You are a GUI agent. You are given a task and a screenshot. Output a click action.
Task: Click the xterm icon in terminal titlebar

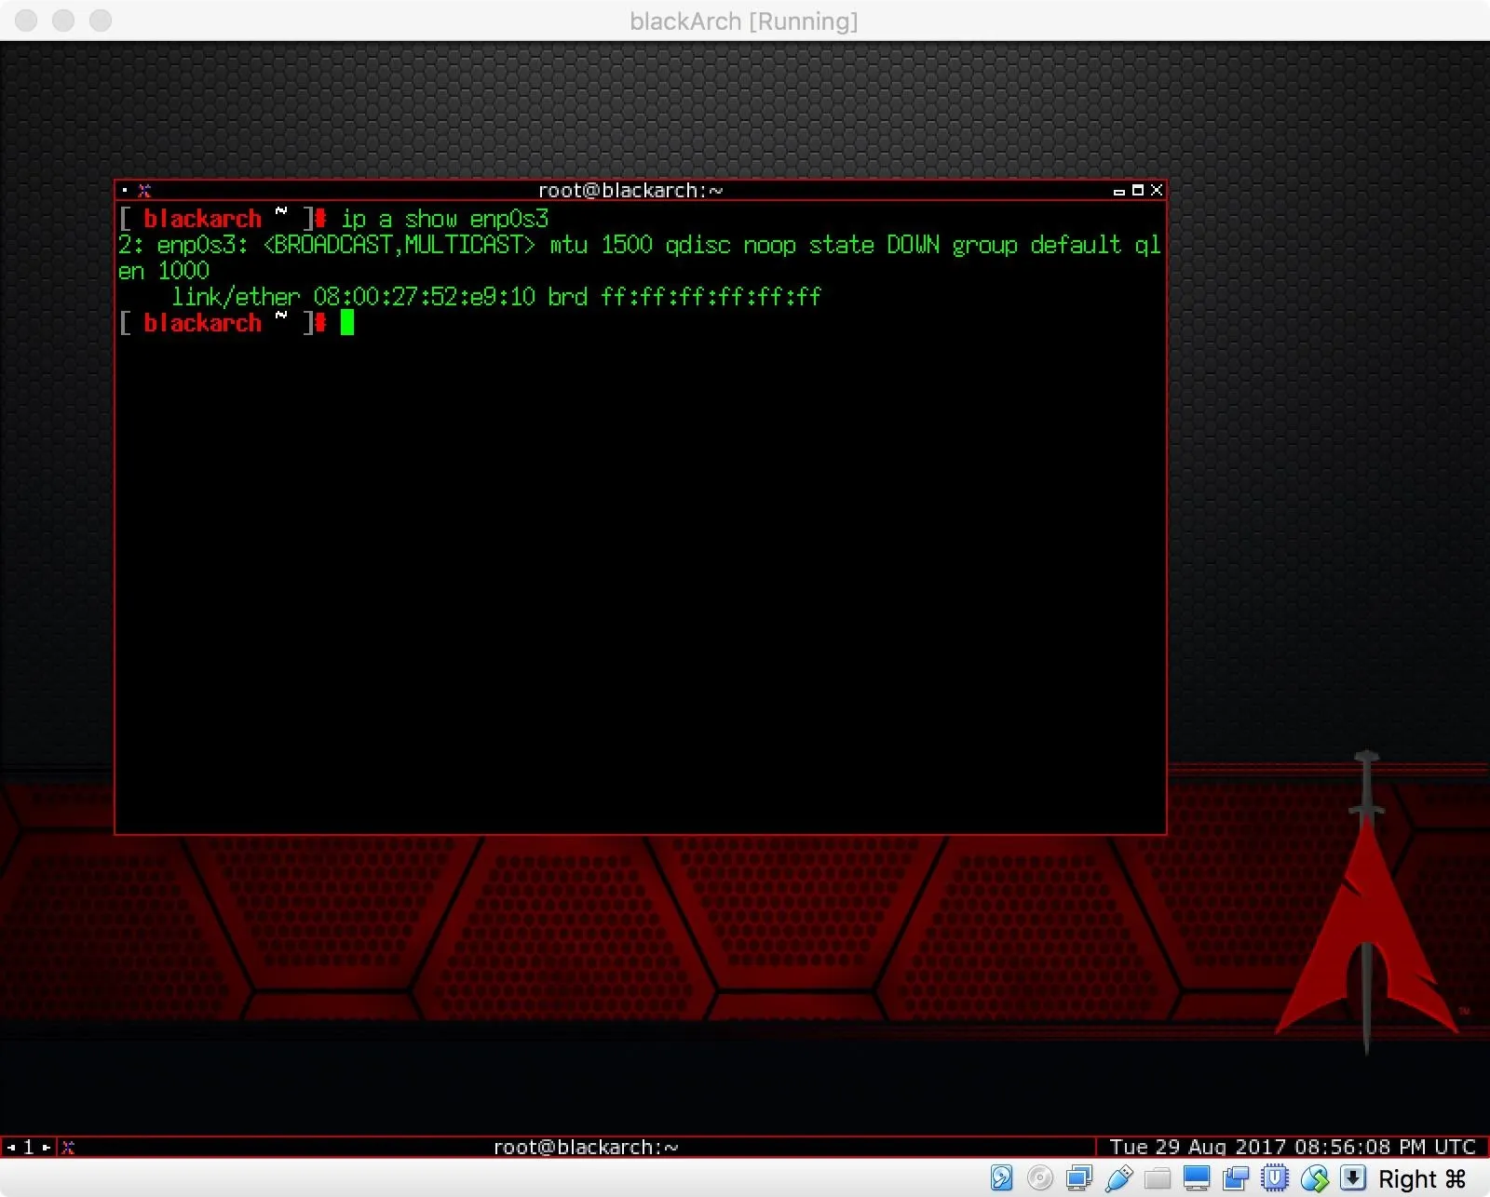pos(144,191)
